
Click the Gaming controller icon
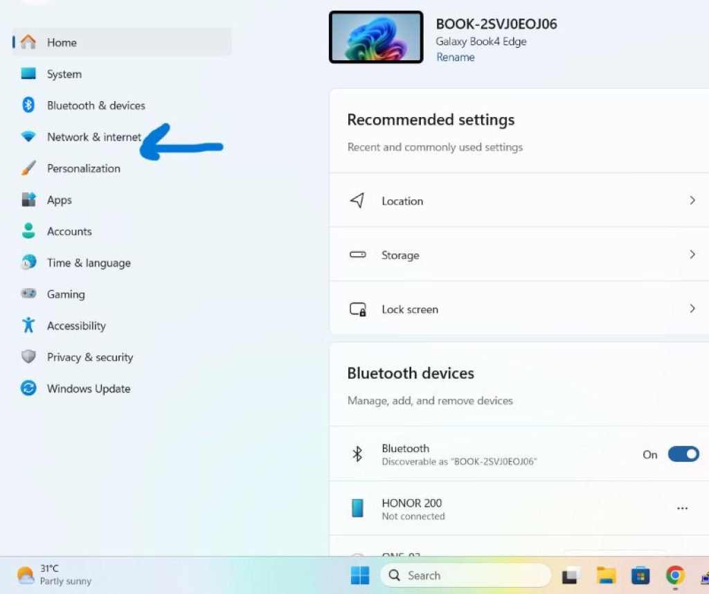[x=28, y=294]
